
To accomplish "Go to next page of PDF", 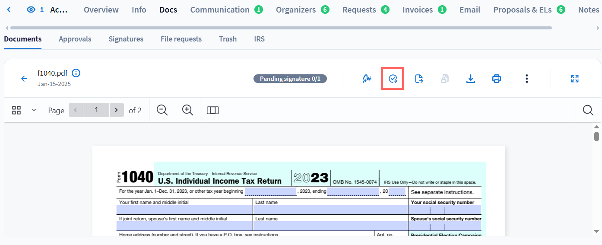I will coord(116,110).
